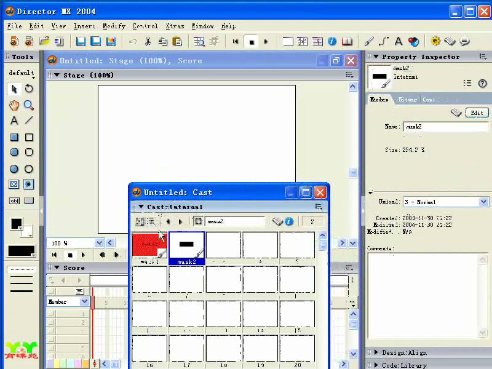The width and height of the screenshot is (492, 369).
Task: Select the Field tool
Action: pos(14,201)
